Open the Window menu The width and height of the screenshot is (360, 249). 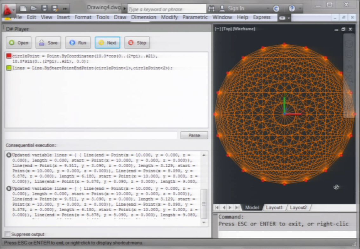coord(222,17)
